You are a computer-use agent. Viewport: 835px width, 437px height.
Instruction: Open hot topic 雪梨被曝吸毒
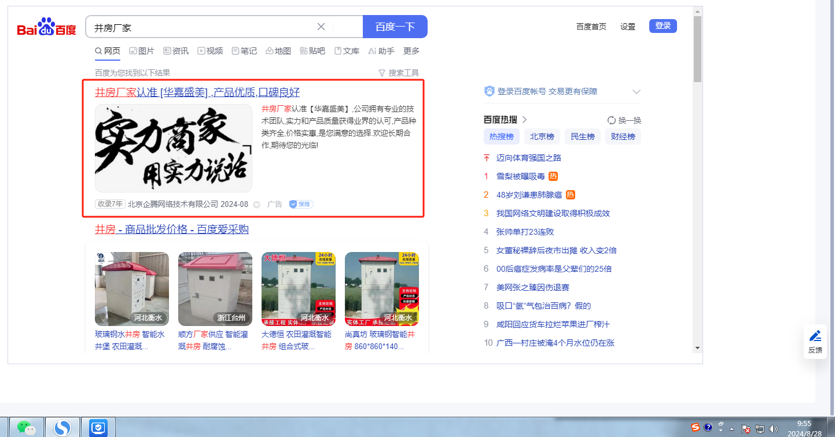click(521, 176)
